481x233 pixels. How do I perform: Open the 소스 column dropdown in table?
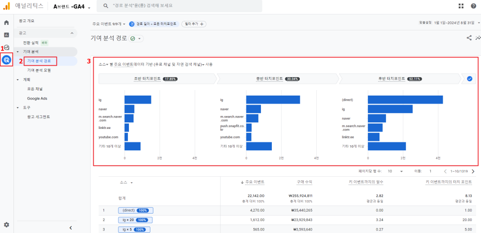point(126,182)
